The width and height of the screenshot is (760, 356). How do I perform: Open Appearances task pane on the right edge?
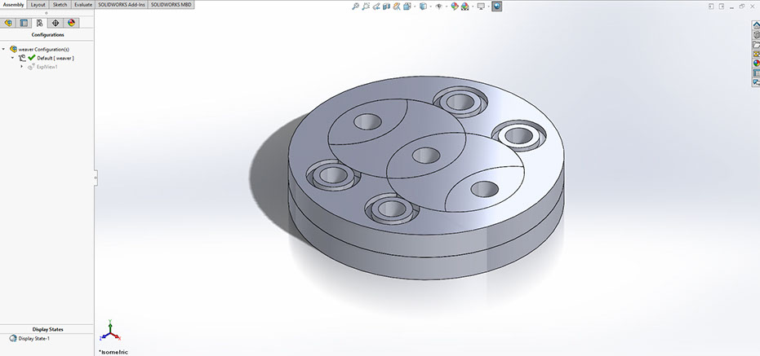tap(755, 64)
